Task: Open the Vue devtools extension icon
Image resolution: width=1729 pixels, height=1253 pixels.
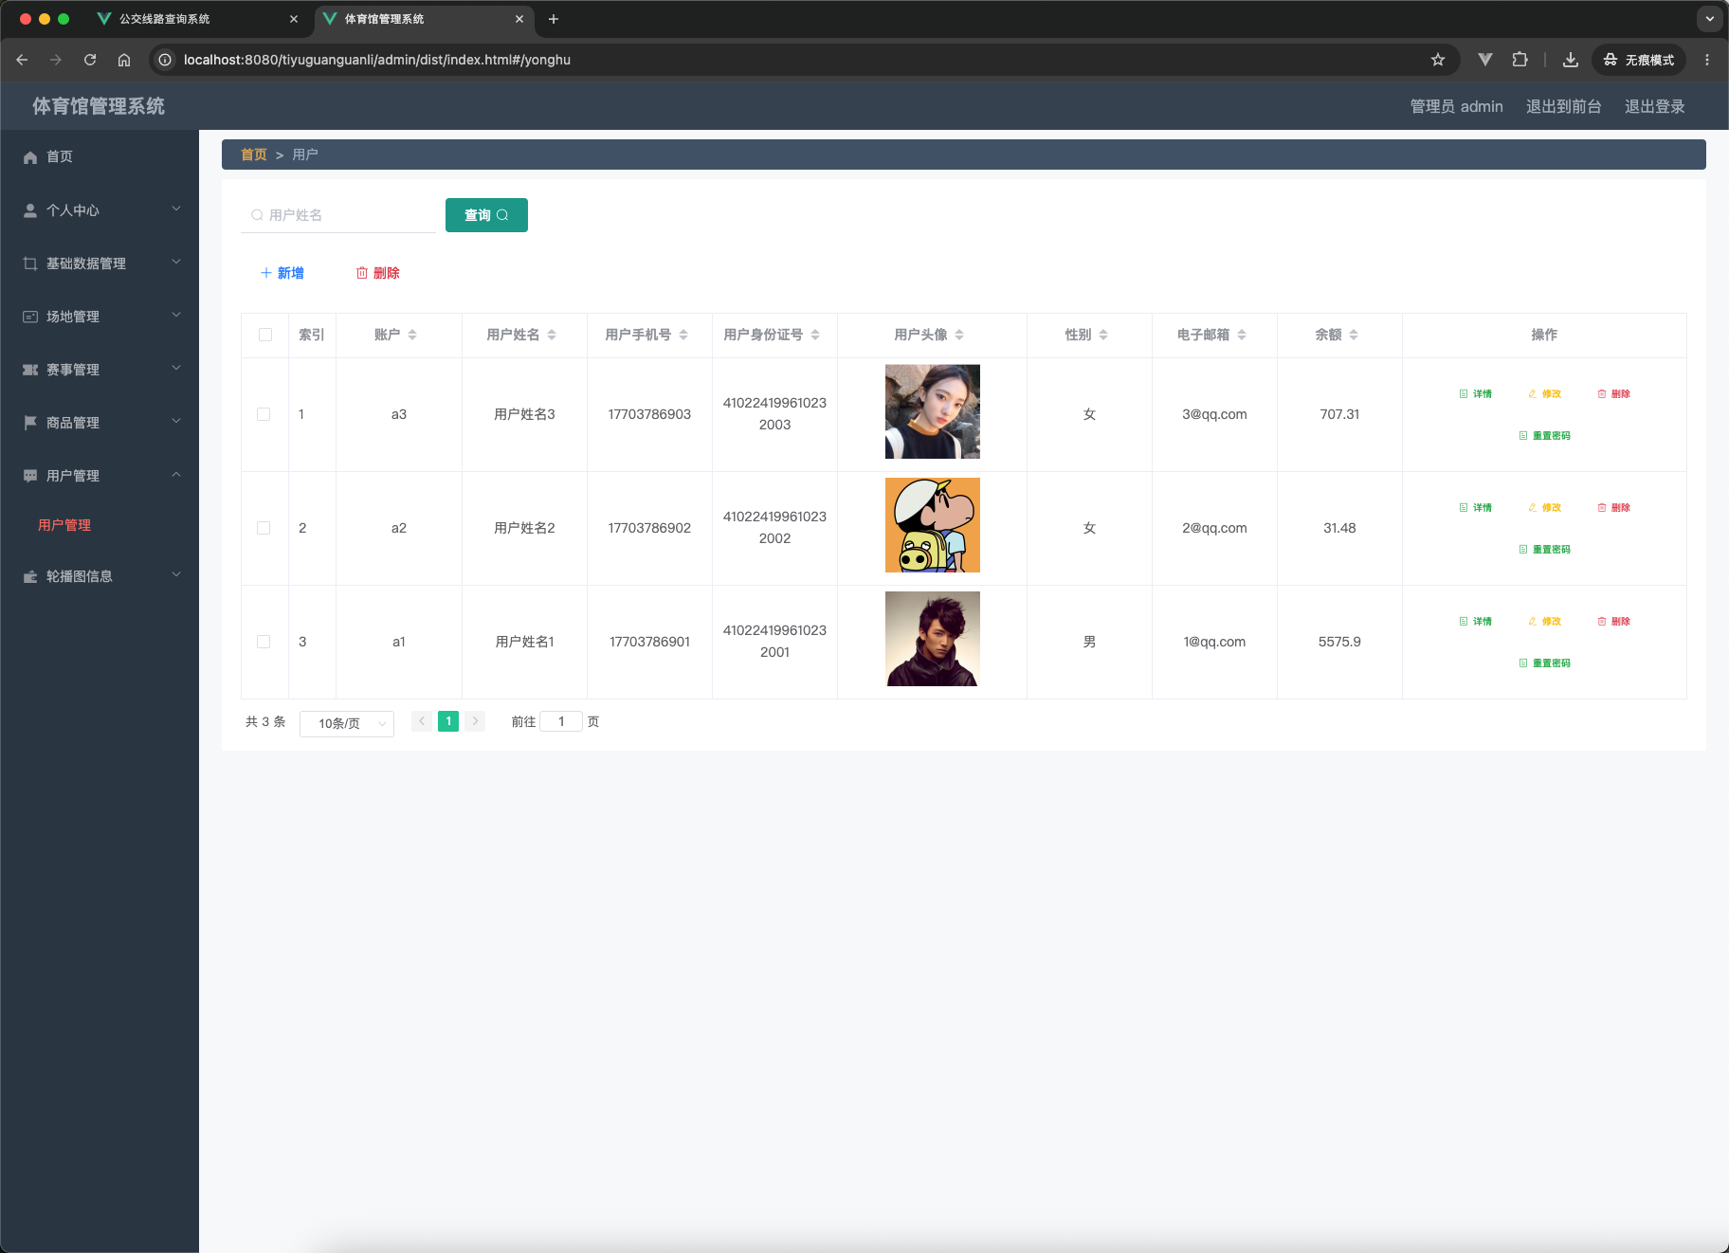Action: point(1485,60)
